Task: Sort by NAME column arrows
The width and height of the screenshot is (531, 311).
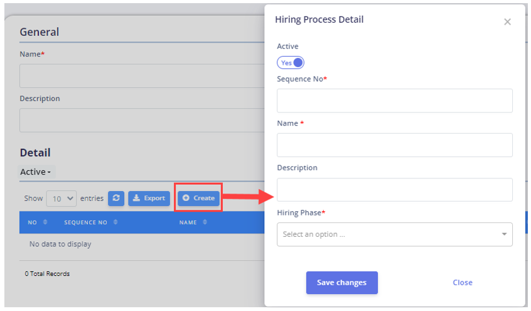Action: [x=205, y=222]
